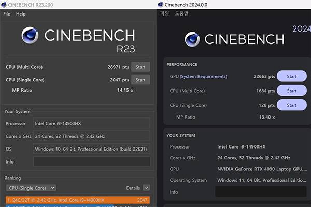The width and height of the screenshot is (311, 207).
Task: Click the Cinebench R23 title bar icon
Action: pyautogui.click(x=4, y=5)
